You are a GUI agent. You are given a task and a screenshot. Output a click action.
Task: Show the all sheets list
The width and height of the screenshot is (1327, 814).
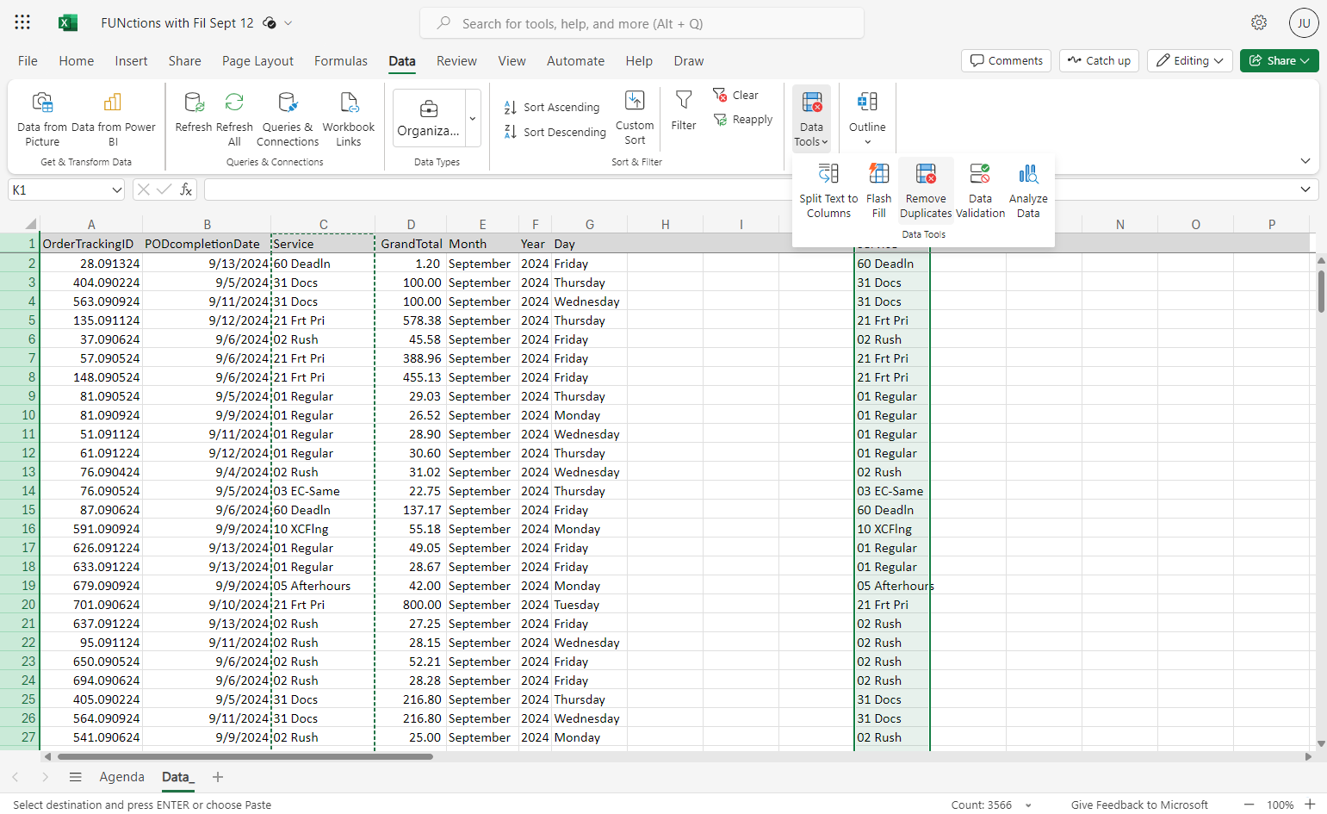76,777
